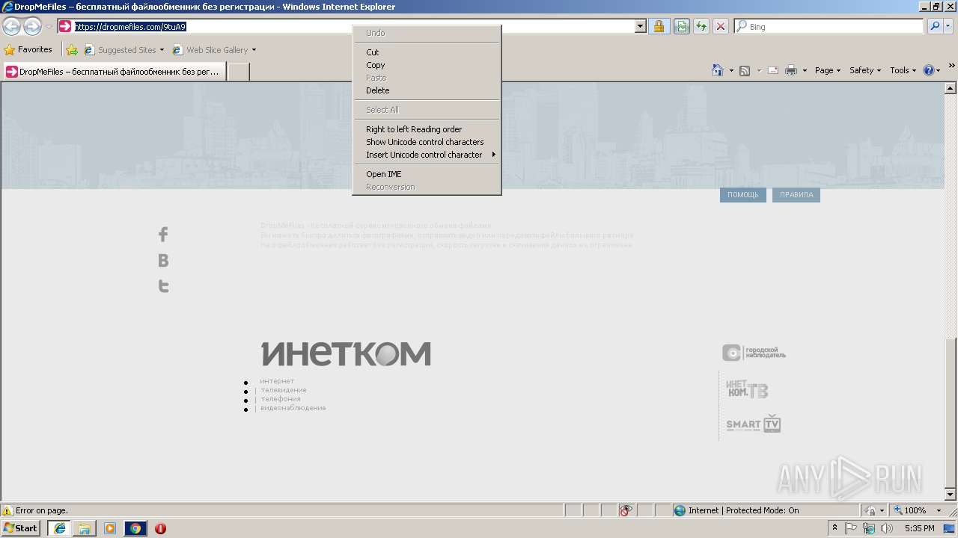This screenshot has height=538, width=958.
Task: Follow the телефония link
Action: [281, 399]
